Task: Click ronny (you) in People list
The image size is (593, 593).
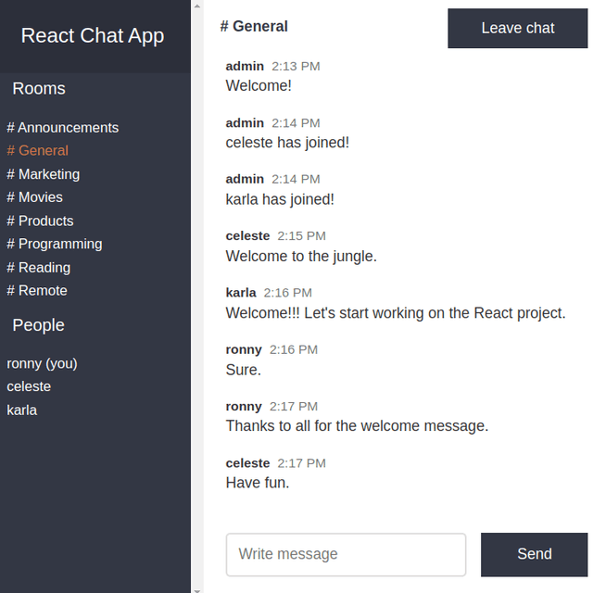Action: [x=42, y=364]
